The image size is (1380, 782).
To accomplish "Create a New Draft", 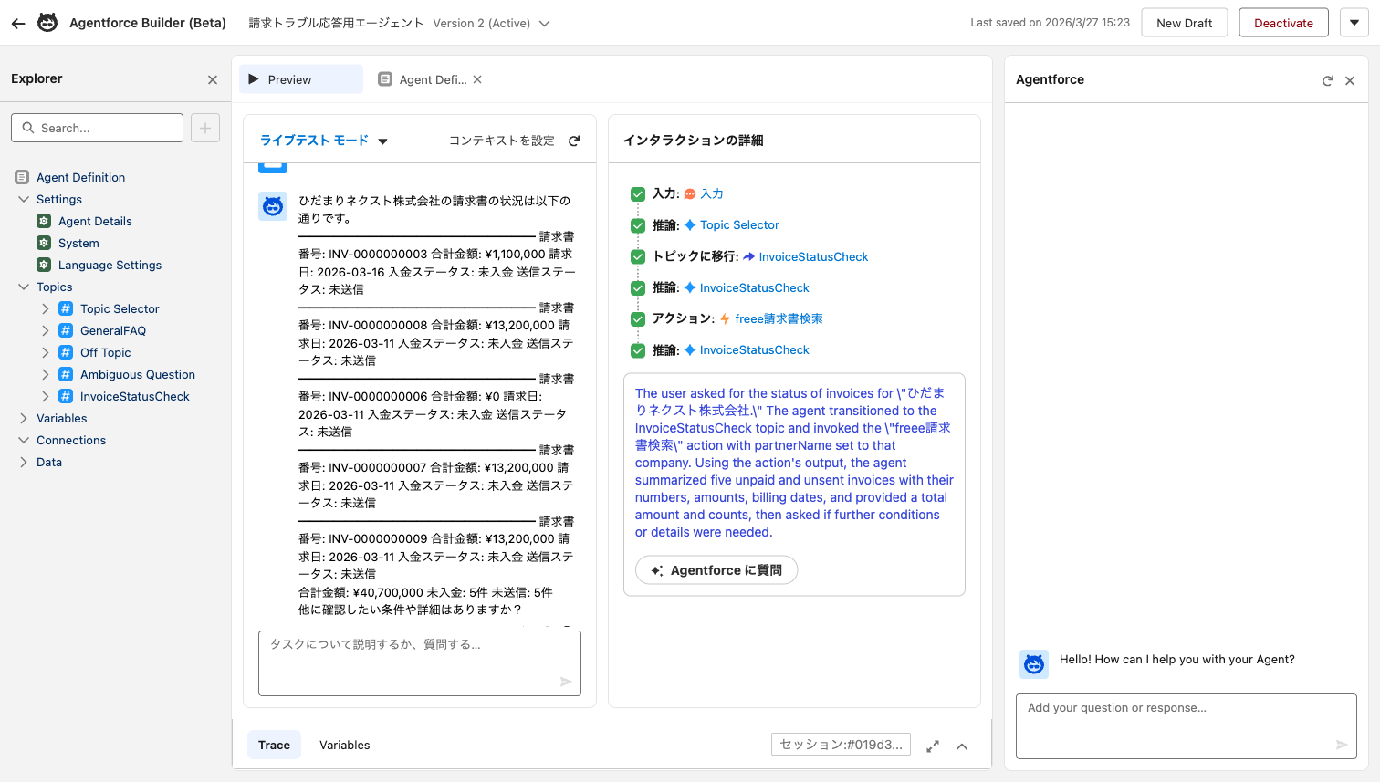I will pyautogui.click(x=1184, y=22).
